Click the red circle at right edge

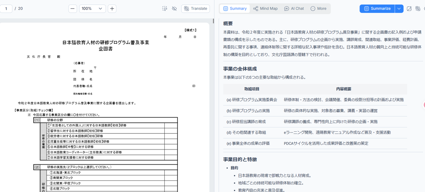[424, 105]
